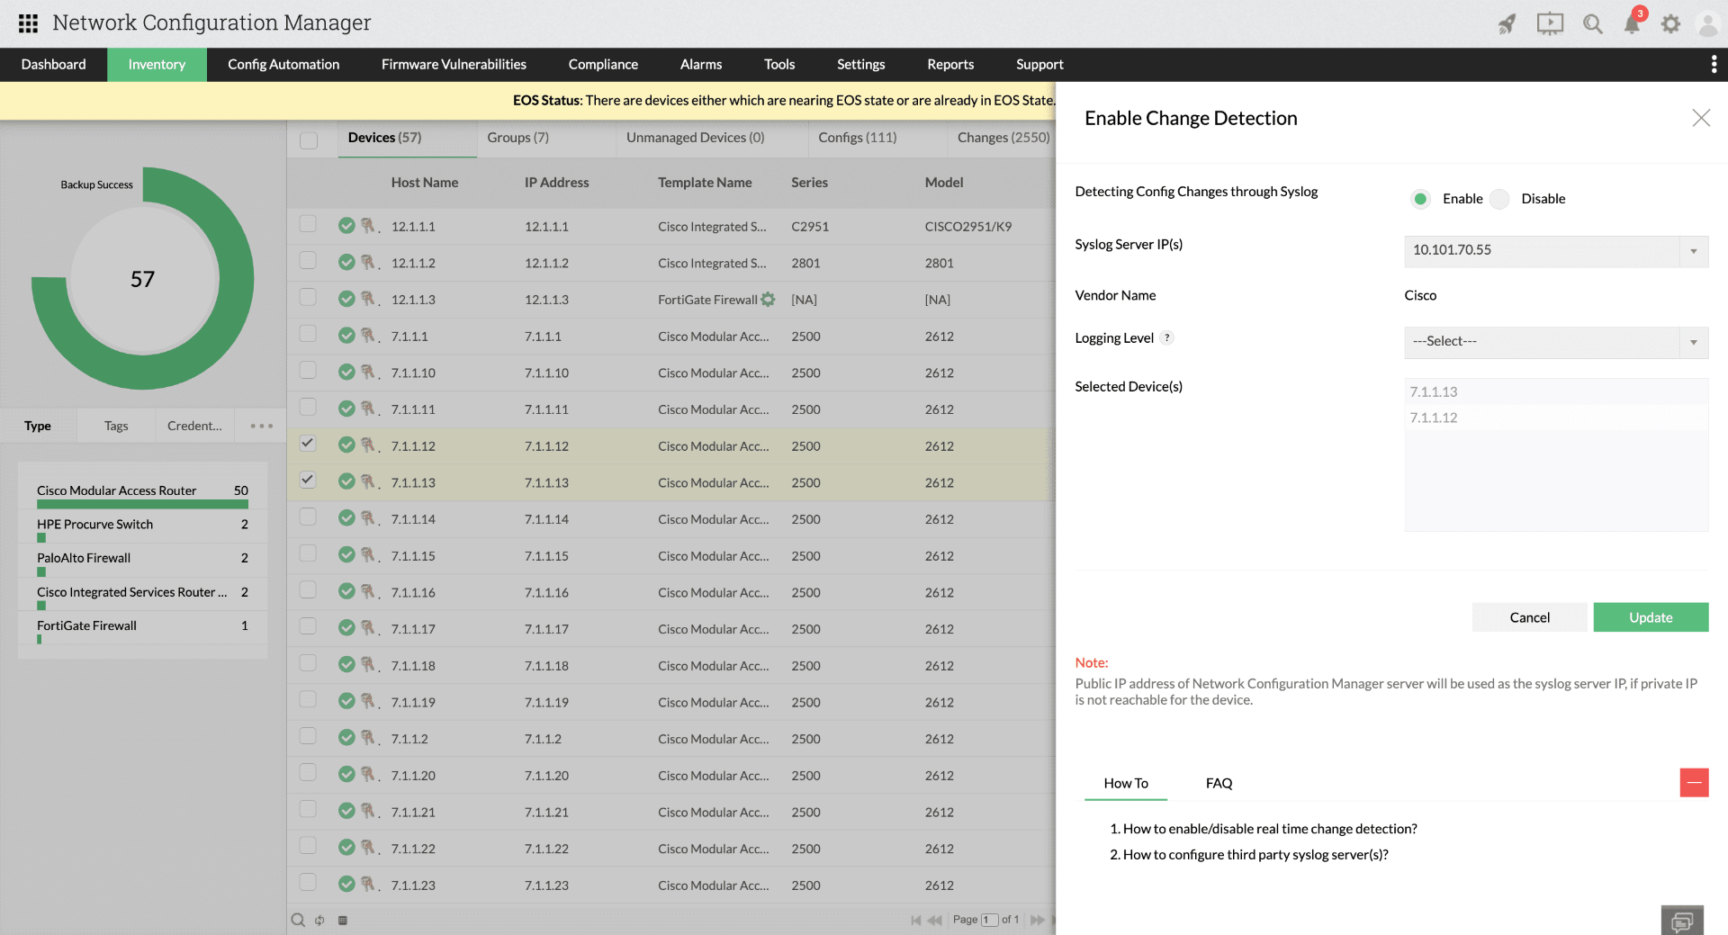Click the Cancel button

1529,617
